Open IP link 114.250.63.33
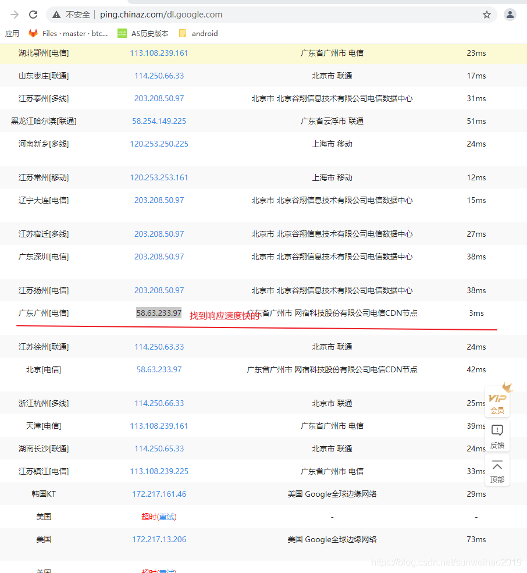527x573 pixels. coord(159,347)
